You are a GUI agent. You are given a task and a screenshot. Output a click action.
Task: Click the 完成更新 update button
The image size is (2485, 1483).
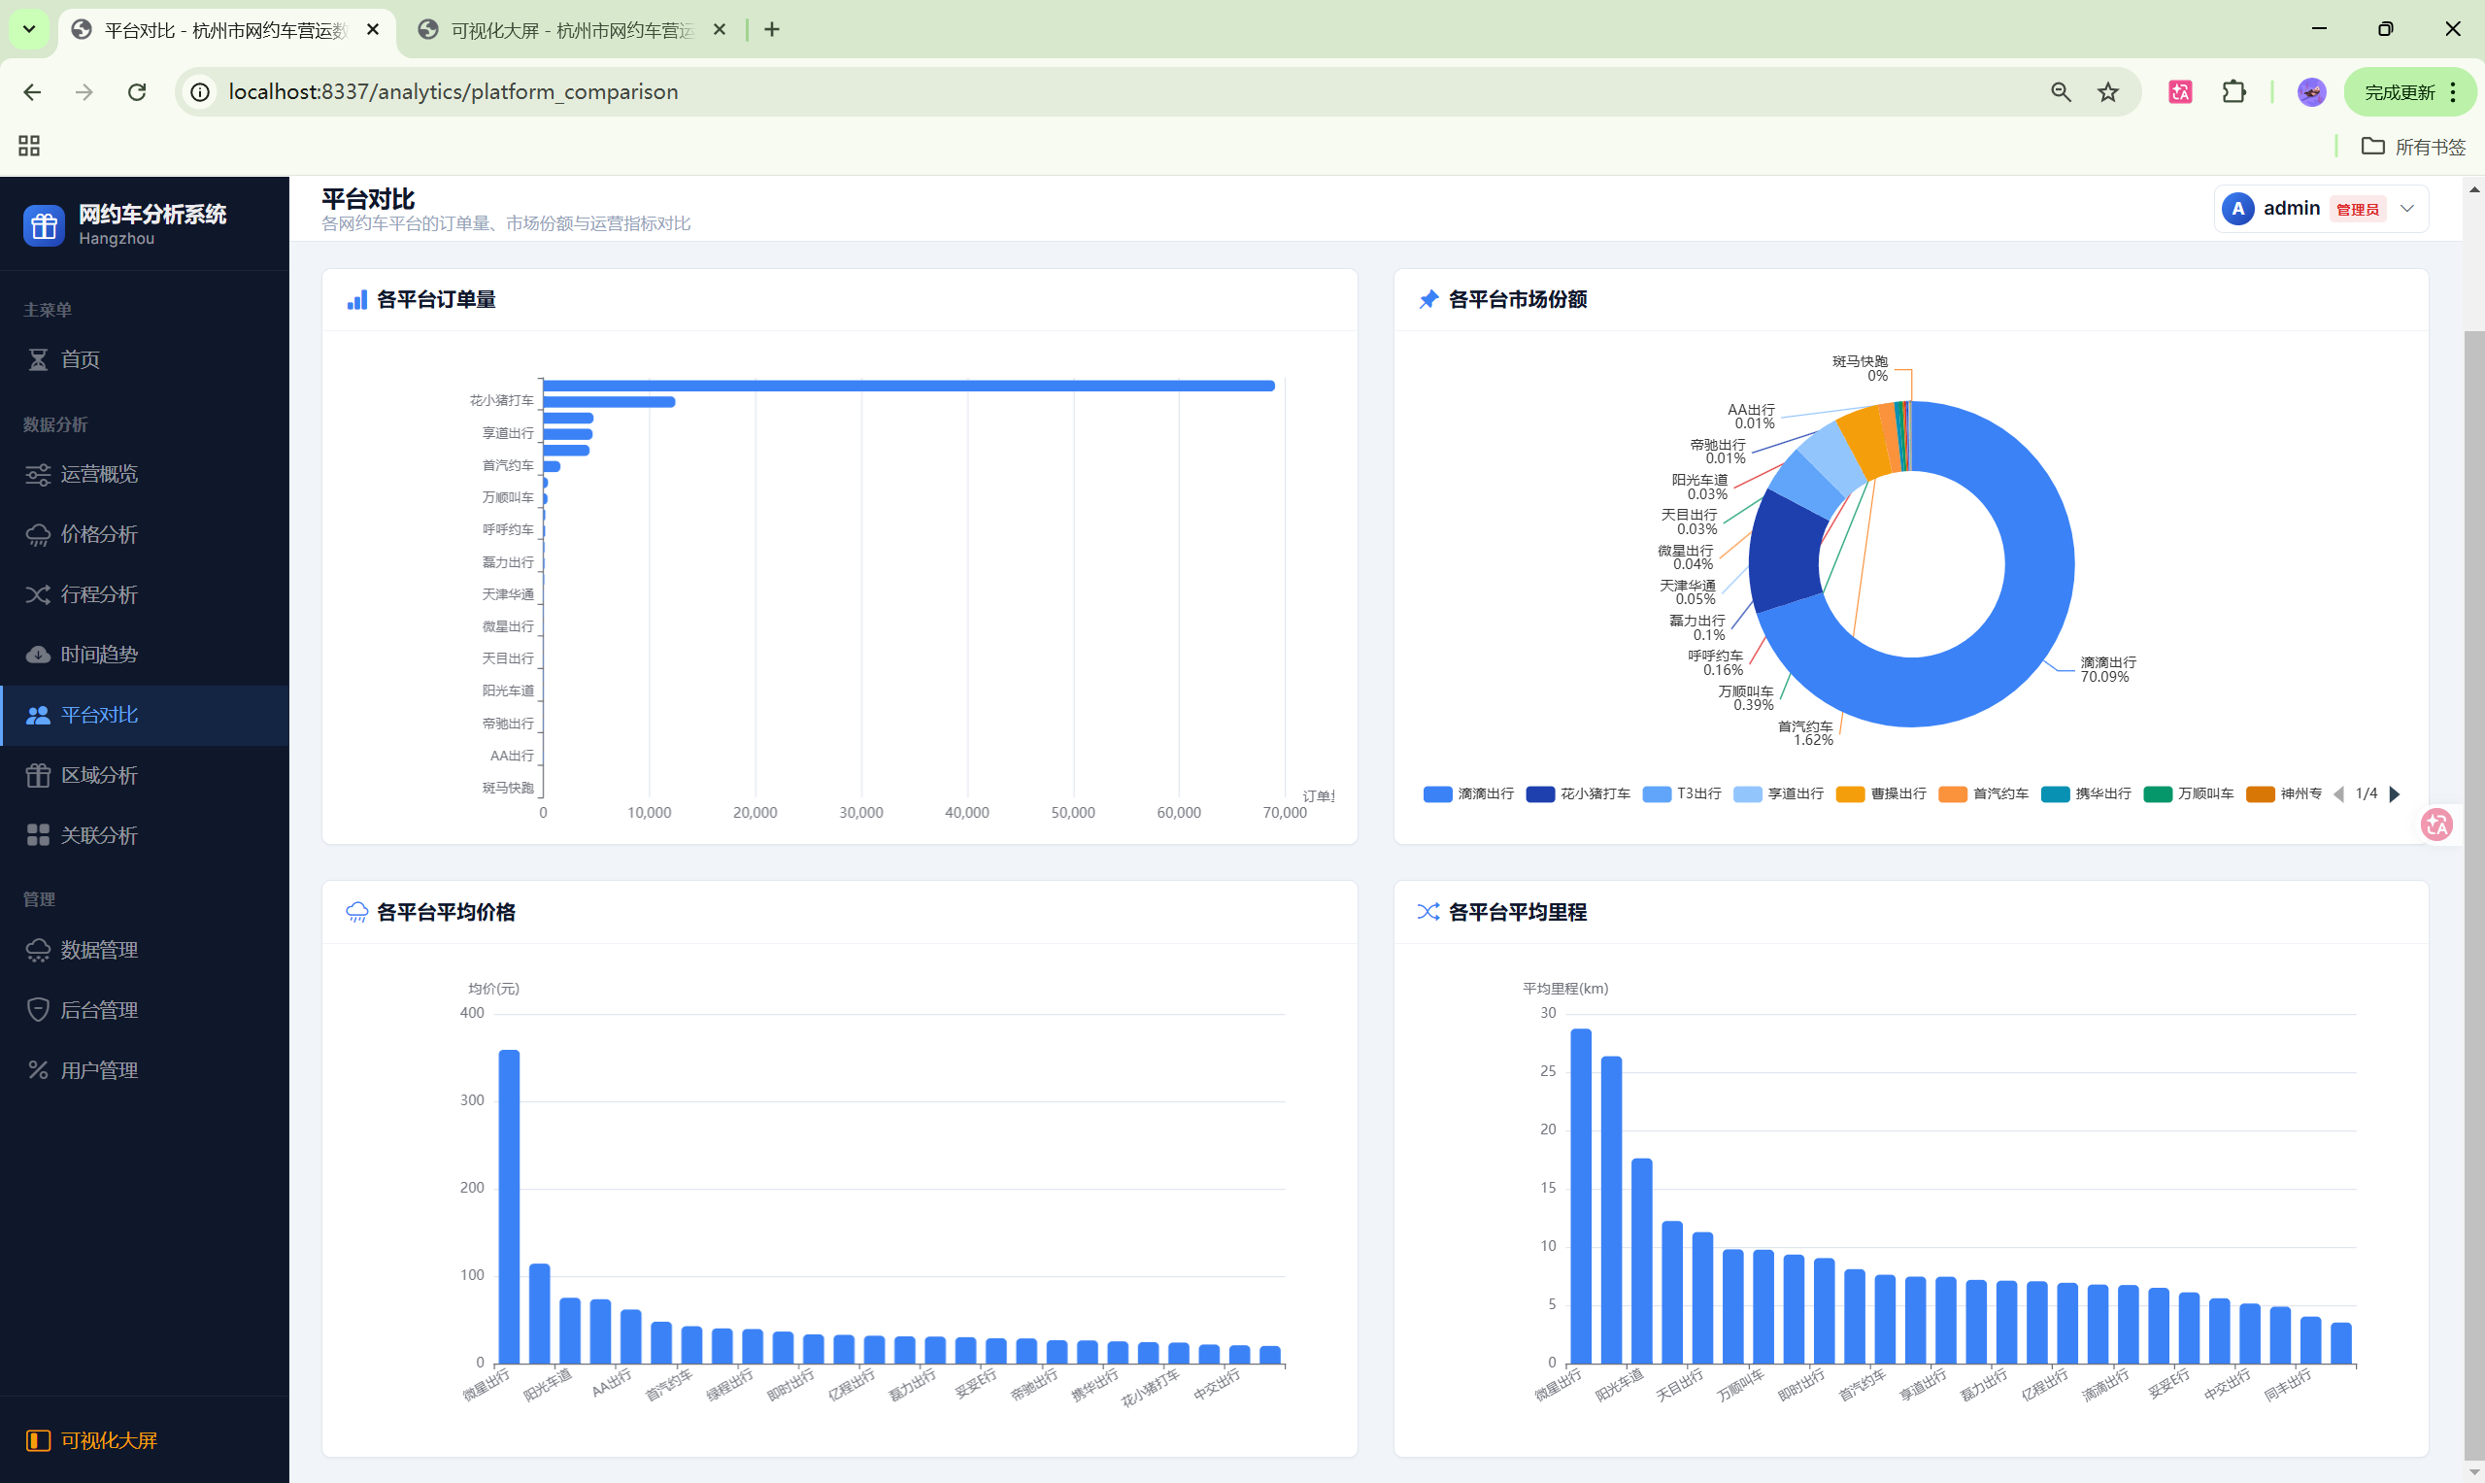[2398, 92]
